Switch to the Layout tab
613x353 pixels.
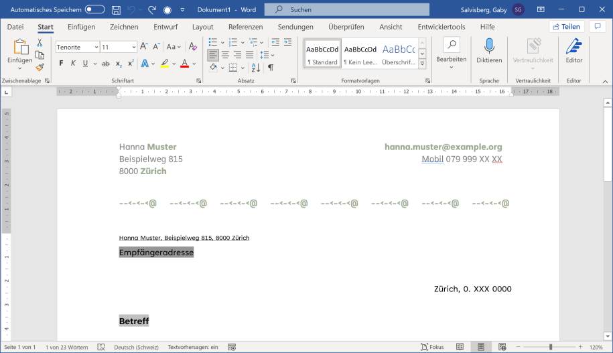tap(202, 27)
